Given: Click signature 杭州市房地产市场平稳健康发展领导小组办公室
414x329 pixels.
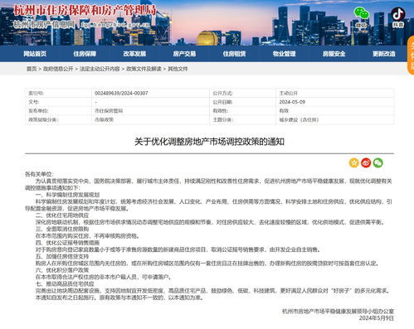Looking at the screenshot, I should coord(338,312).
